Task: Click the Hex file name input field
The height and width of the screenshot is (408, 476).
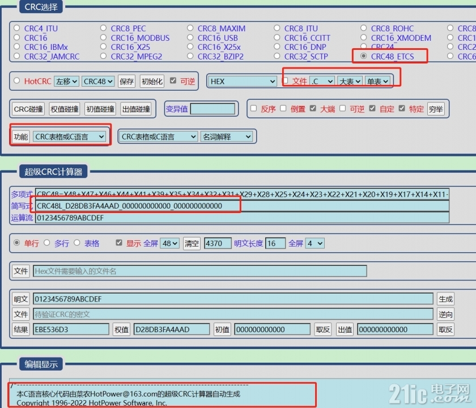Action: pyautogui.click(x=199, y=271)
